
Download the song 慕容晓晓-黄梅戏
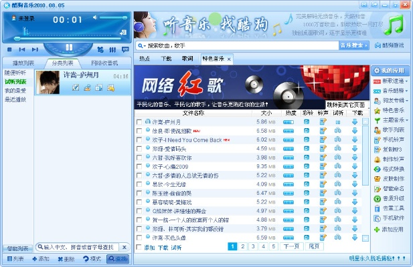click(355, 202)
